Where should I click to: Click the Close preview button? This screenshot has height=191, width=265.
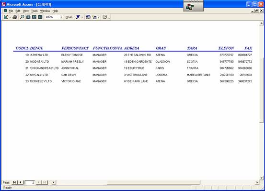pos(69,17)
